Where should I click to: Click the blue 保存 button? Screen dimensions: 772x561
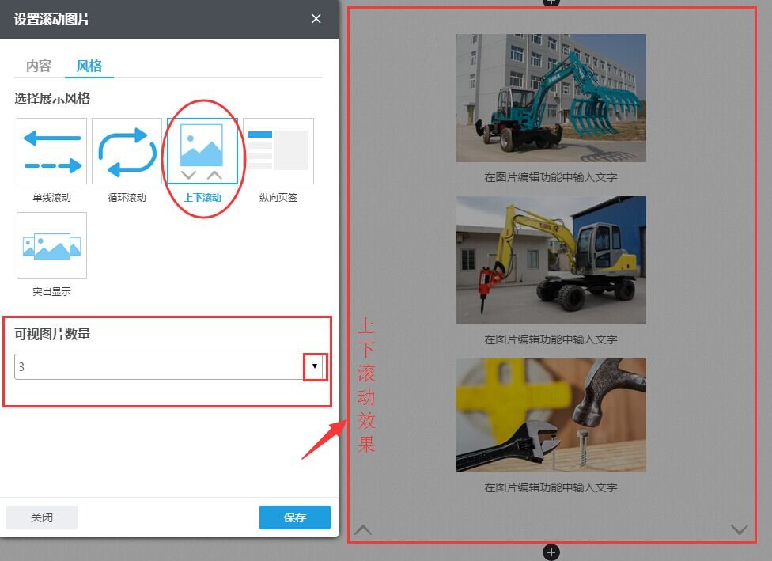(x=294, y=517)
